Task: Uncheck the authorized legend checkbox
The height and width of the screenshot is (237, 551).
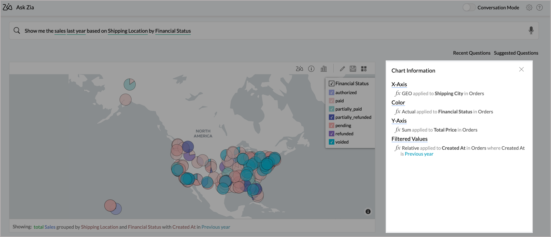Action: coord(332,92)
